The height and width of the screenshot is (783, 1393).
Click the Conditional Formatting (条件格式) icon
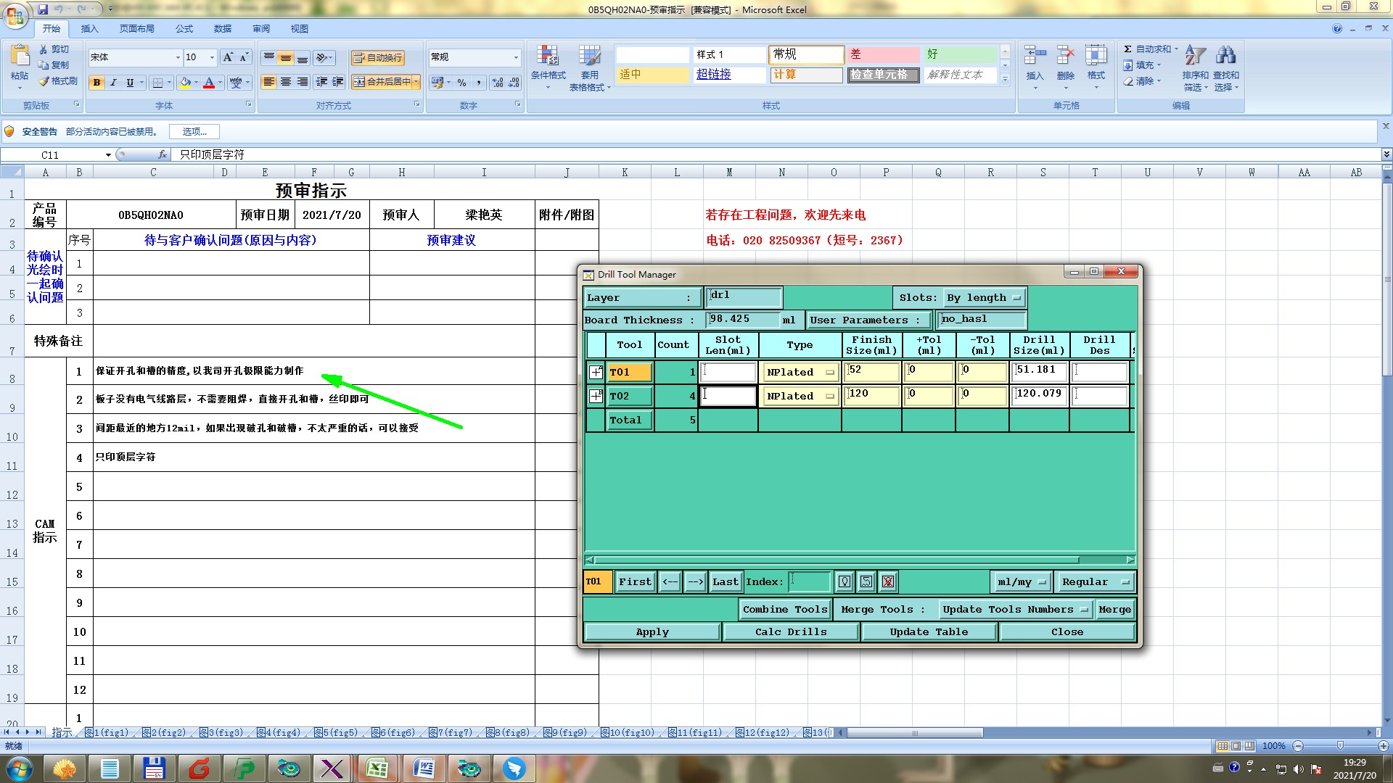[x=548, y=57]
